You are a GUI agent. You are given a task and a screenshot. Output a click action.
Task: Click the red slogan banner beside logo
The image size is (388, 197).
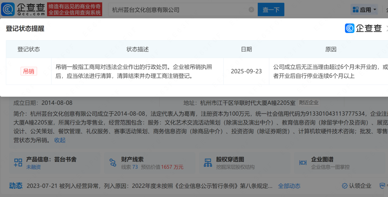point(74,9)
